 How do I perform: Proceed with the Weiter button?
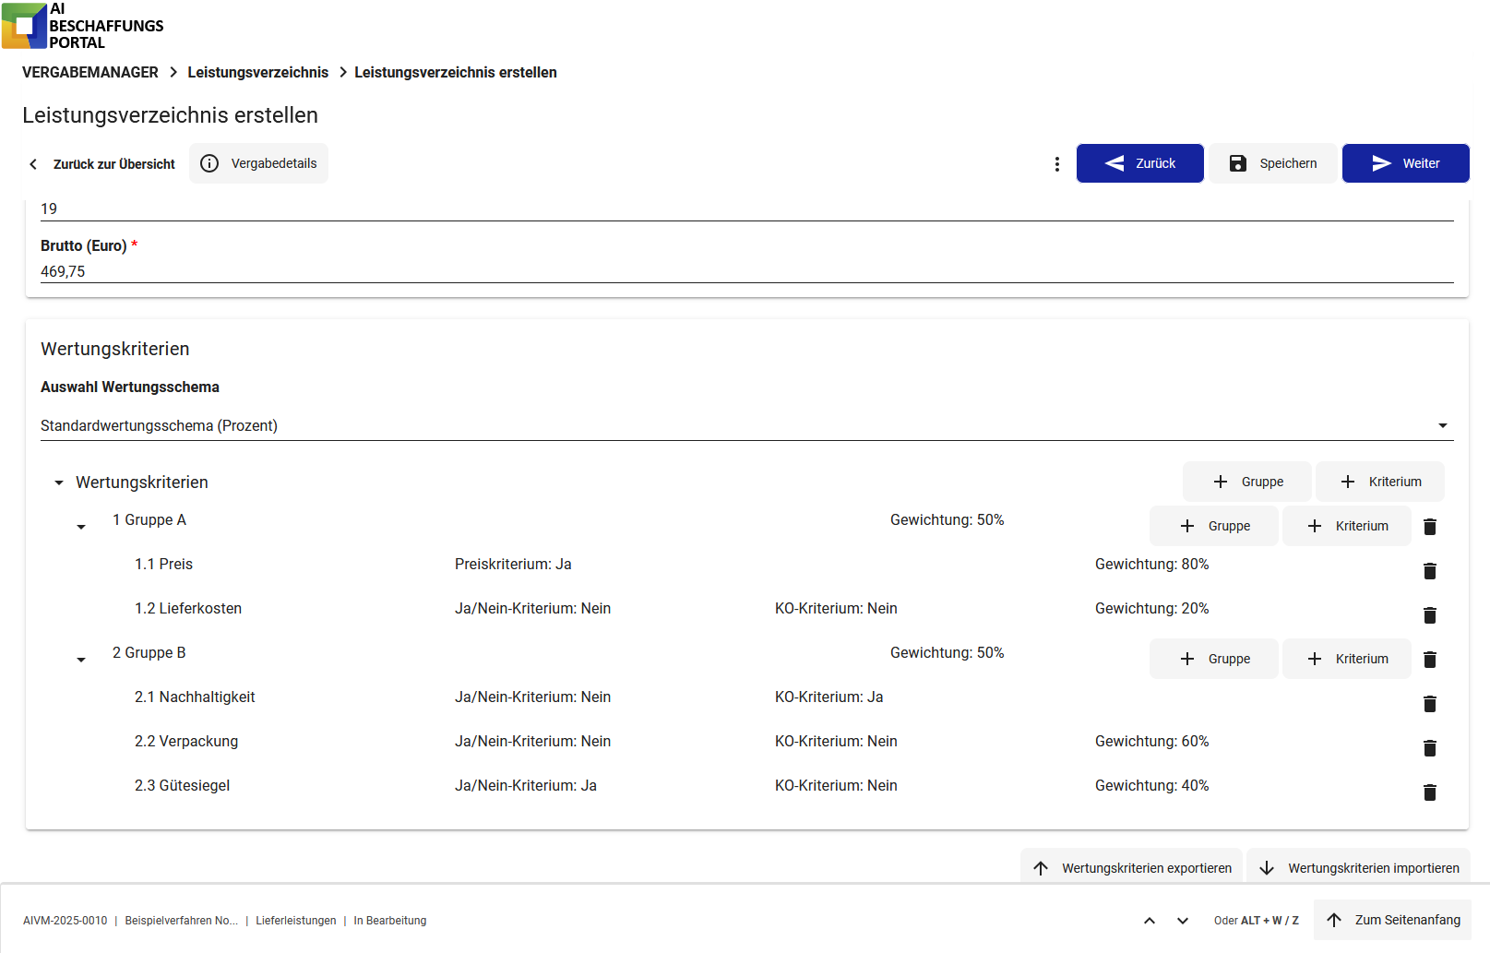click(x=1405, y=163)
